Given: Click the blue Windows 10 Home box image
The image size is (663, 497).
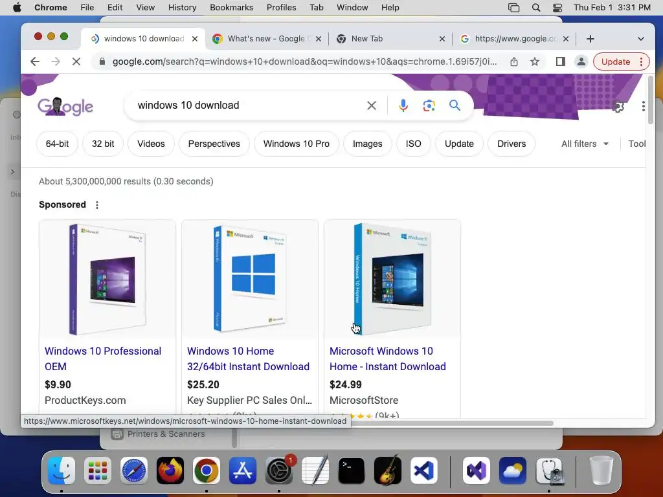Looking at the screenshot, I should click(x=250, y=279).
